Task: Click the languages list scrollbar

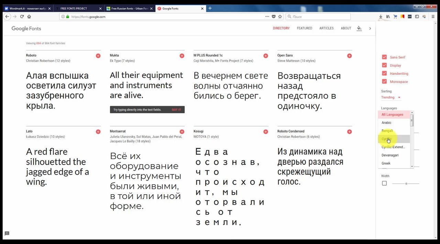Action: pyautogui.click(x=412, y=120)
